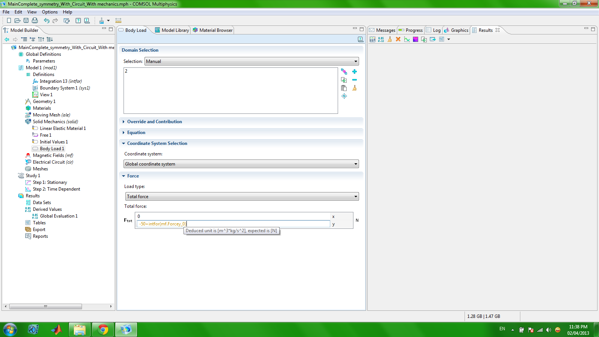Click the Zoom to Selection icon
The height and width of the screenshot is (337, 599).
pos(344,96)
